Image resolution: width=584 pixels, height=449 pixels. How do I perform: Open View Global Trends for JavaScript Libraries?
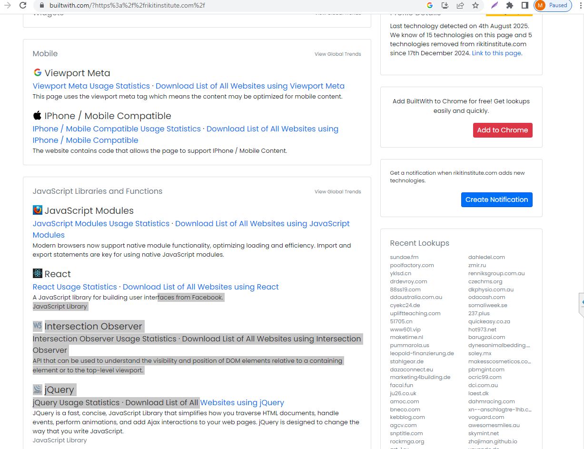click(x=337, y=191)
